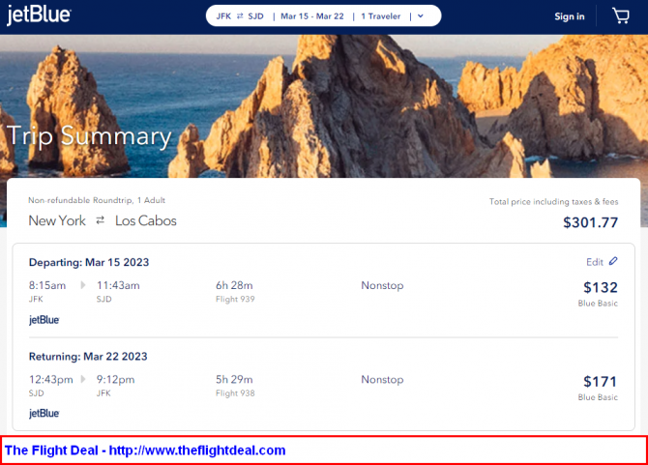Click the arrow between 12:43pm and 9:12pm
The height and width of the screenshot is (465, 648).
(x=83, y=379)
